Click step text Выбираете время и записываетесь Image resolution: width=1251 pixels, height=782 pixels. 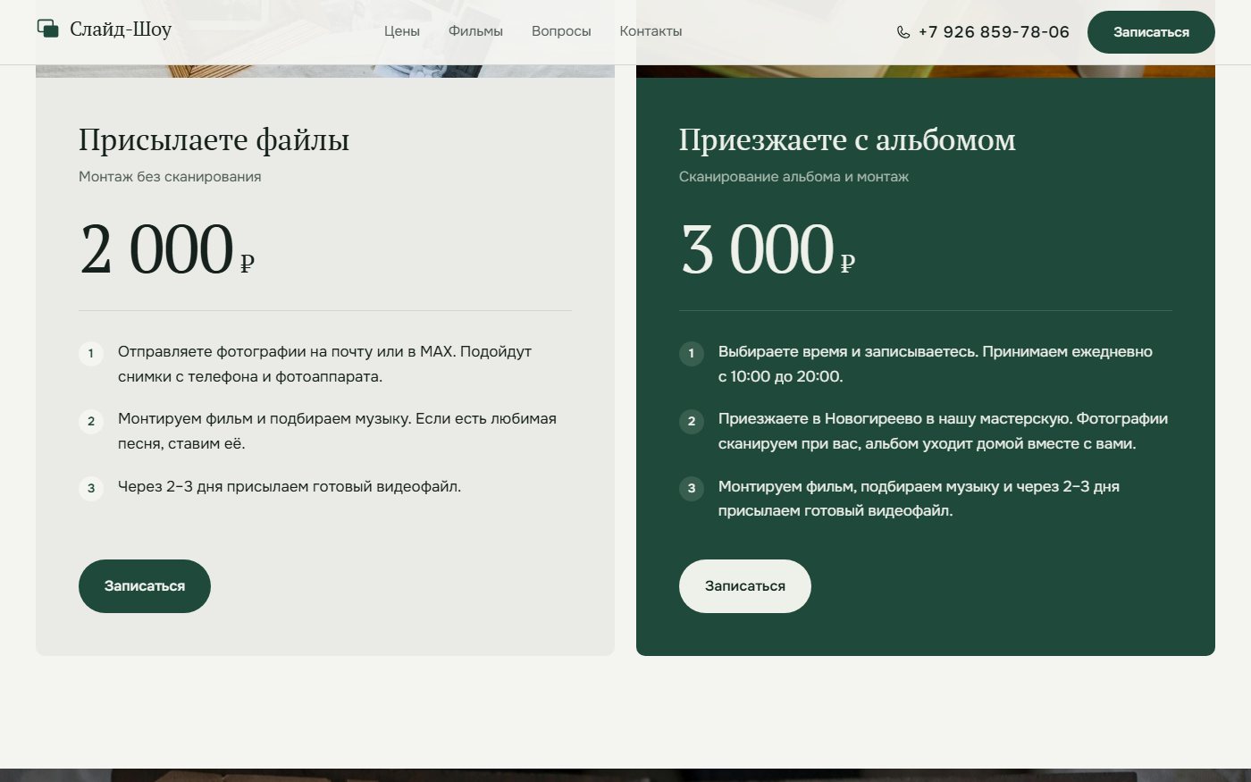click(x=936, y=364)
